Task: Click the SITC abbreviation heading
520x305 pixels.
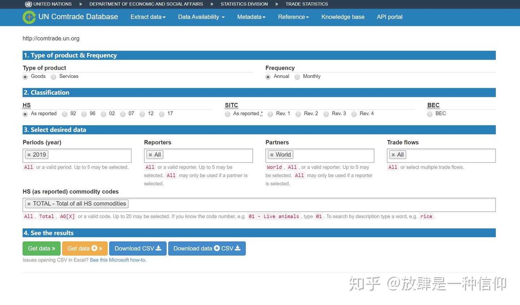Action: [231, 105]
